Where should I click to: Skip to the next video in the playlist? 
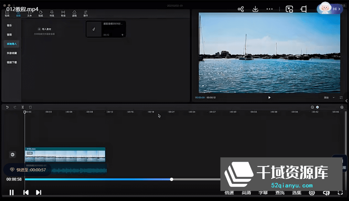coord(38,192)
